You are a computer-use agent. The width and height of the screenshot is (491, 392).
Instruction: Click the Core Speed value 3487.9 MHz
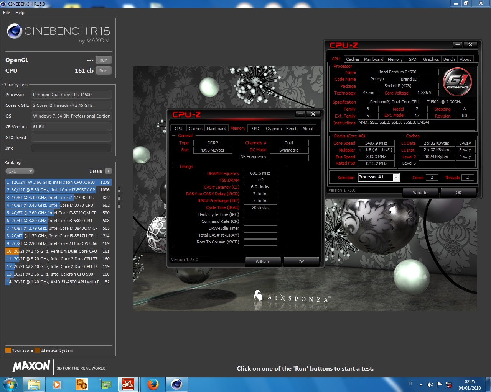coord(376,143)
